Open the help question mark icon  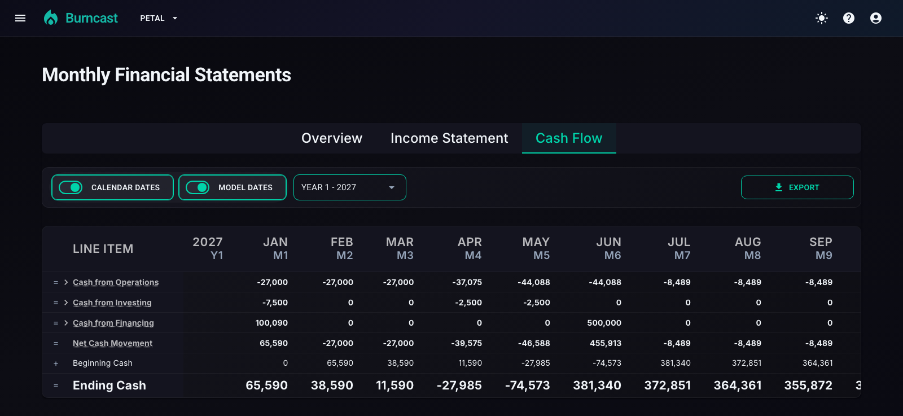[849, 18]
